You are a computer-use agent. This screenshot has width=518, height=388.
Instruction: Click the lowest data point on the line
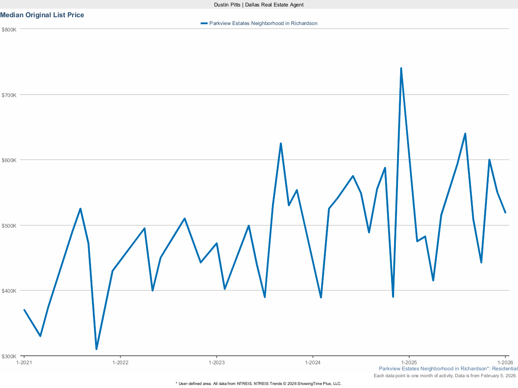96,349
